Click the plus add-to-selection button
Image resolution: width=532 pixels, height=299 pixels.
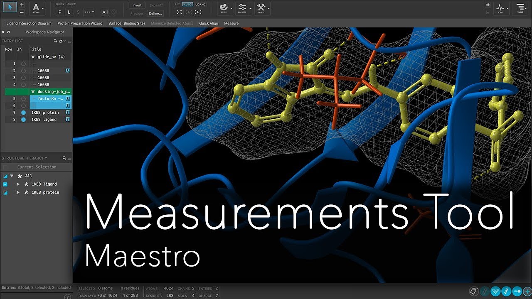22,4
